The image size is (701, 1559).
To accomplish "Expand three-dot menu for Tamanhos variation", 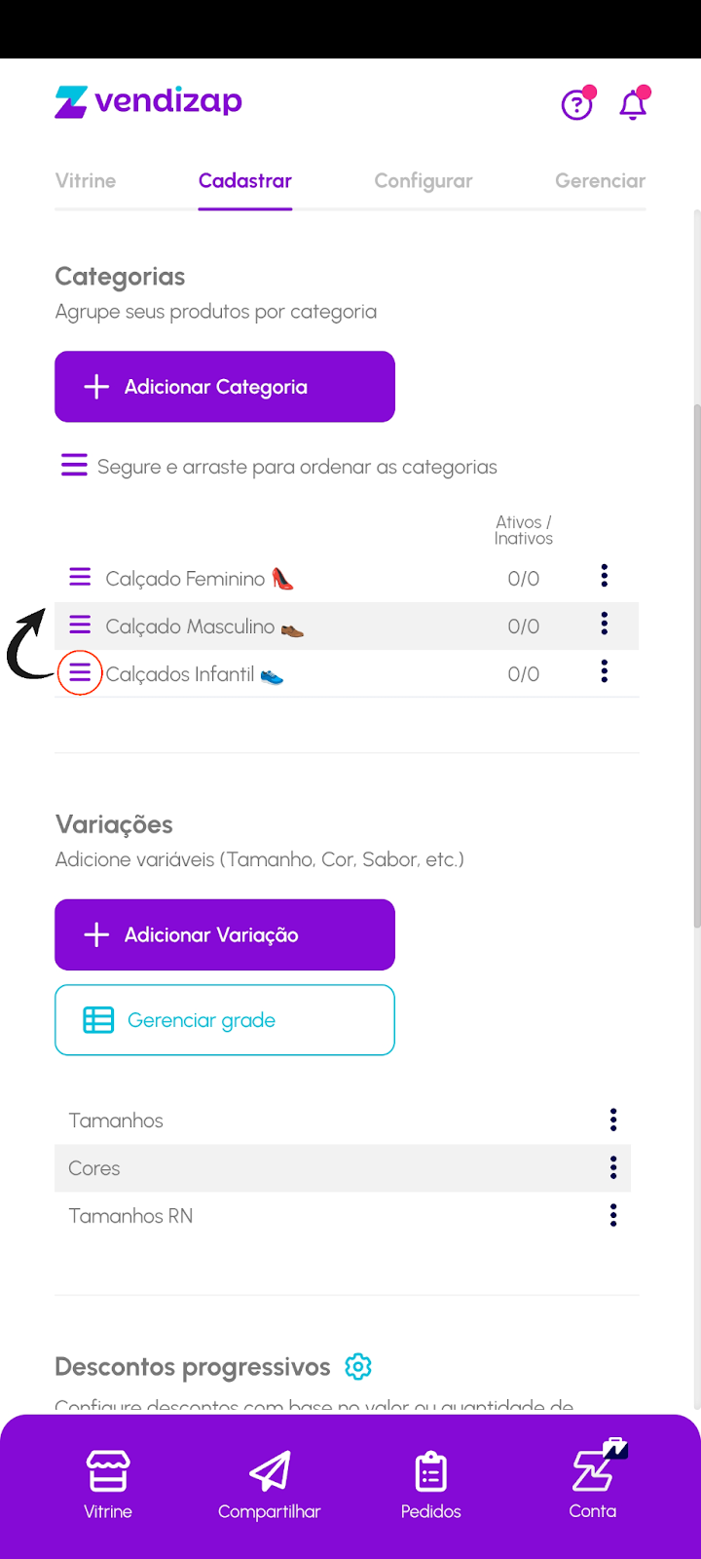I will coord(613,1120).
